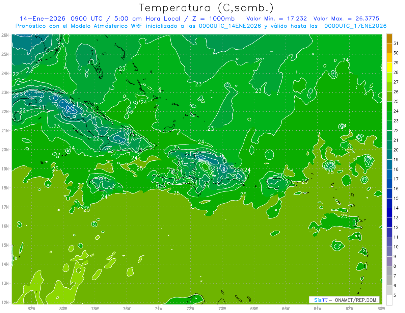Click the '70W' longitude axis label
This screenshot has width=405, height=313.
coord(222,308)
